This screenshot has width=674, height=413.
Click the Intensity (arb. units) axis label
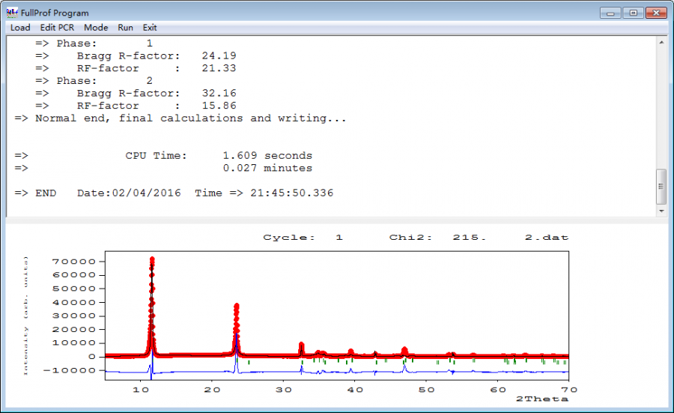(x=25, y=316)
